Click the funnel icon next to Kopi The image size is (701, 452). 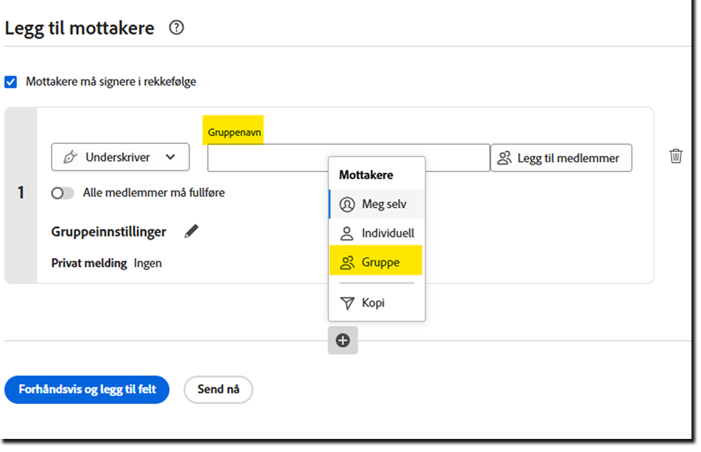[x=348, y=303]
